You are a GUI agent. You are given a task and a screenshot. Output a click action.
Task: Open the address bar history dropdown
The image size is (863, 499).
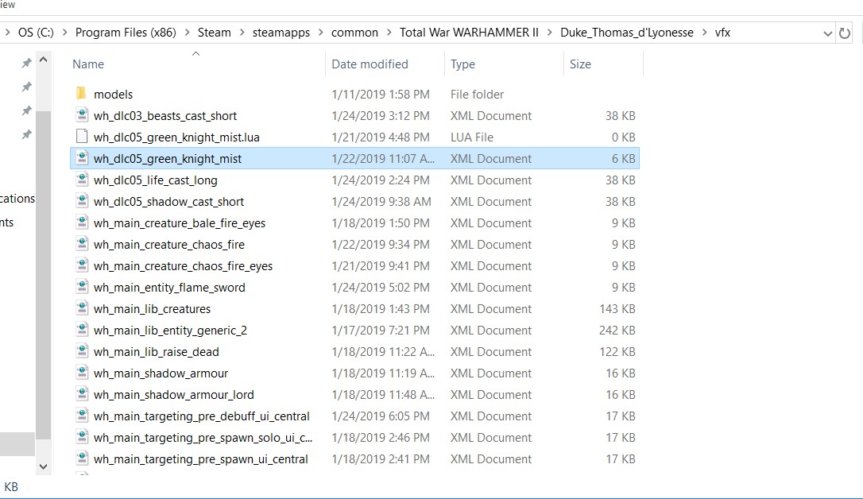[x=827, y=33]
